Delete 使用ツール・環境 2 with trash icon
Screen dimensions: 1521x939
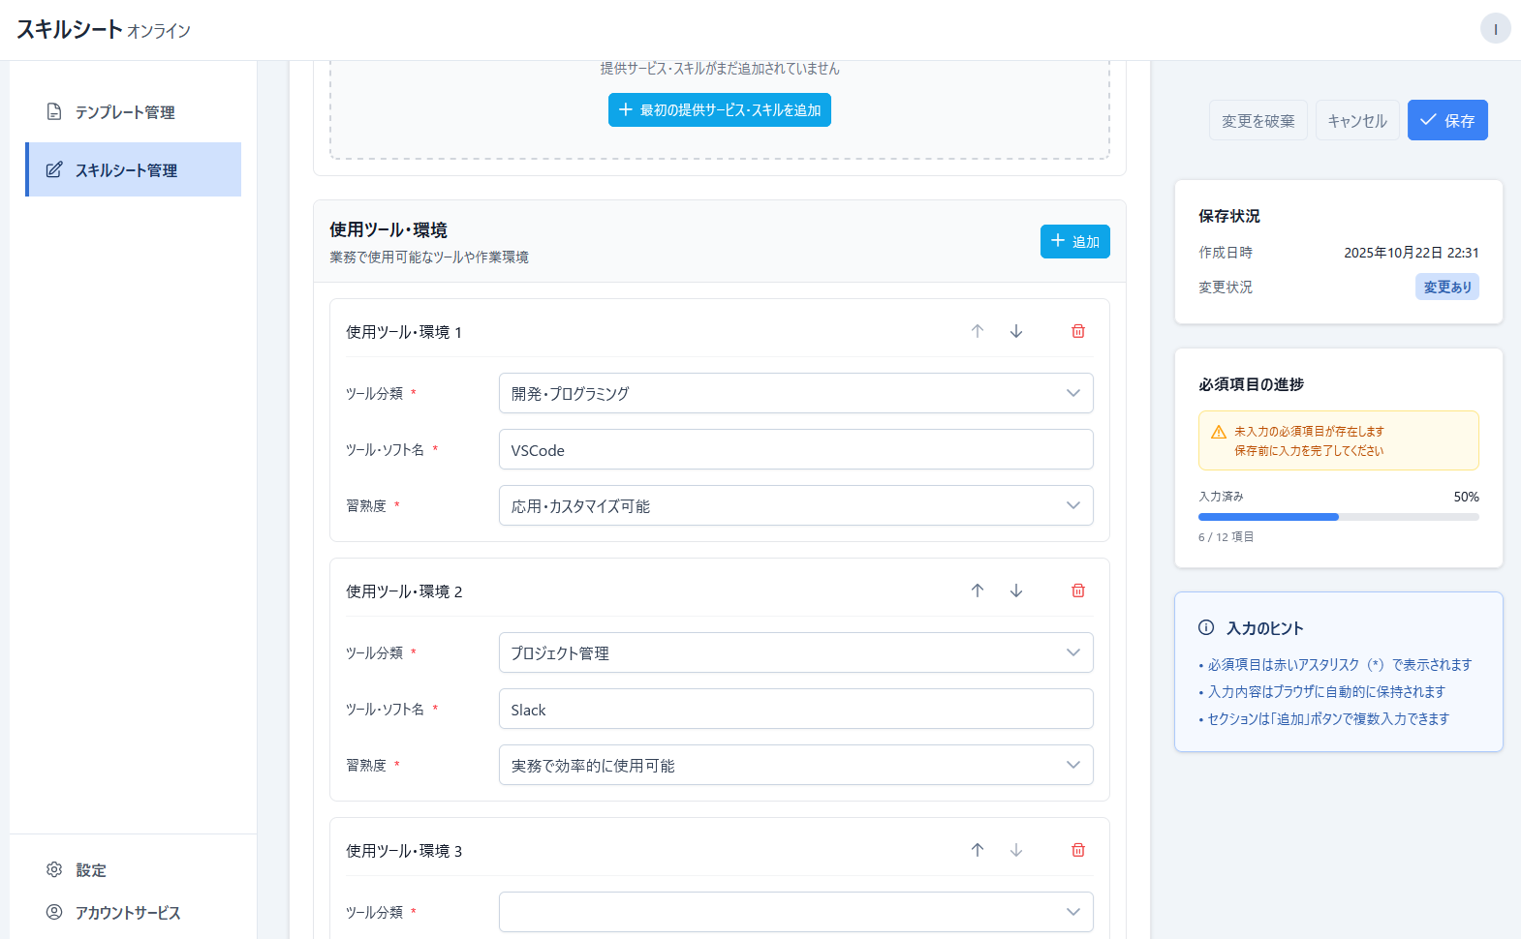click(x=1078, y=591)
